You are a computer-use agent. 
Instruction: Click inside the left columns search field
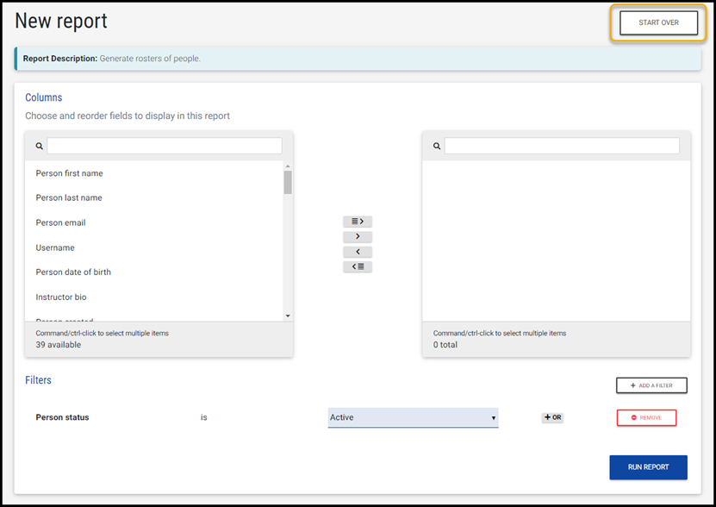click(x=164, y=145)
